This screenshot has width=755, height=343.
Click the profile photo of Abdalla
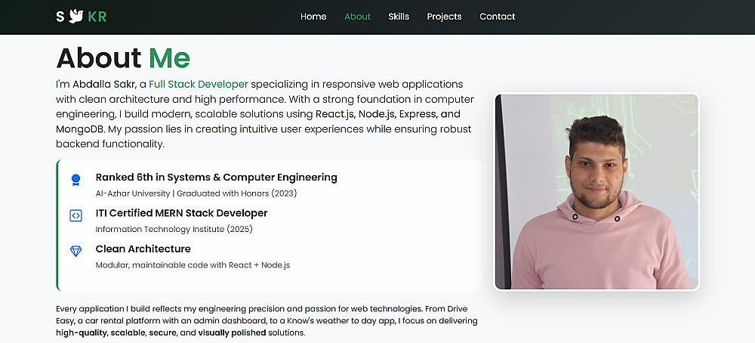pyautogui.click(x=596, y=191)
